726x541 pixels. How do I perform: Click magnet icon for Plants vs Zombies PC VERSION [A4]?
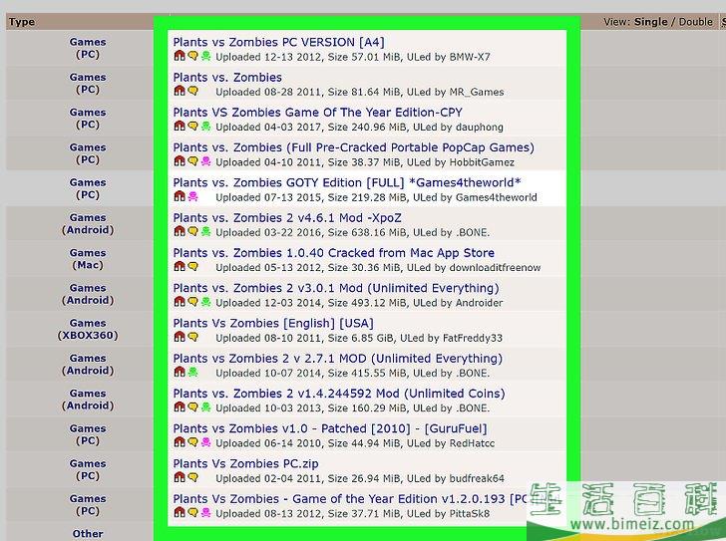click(180, 56)
